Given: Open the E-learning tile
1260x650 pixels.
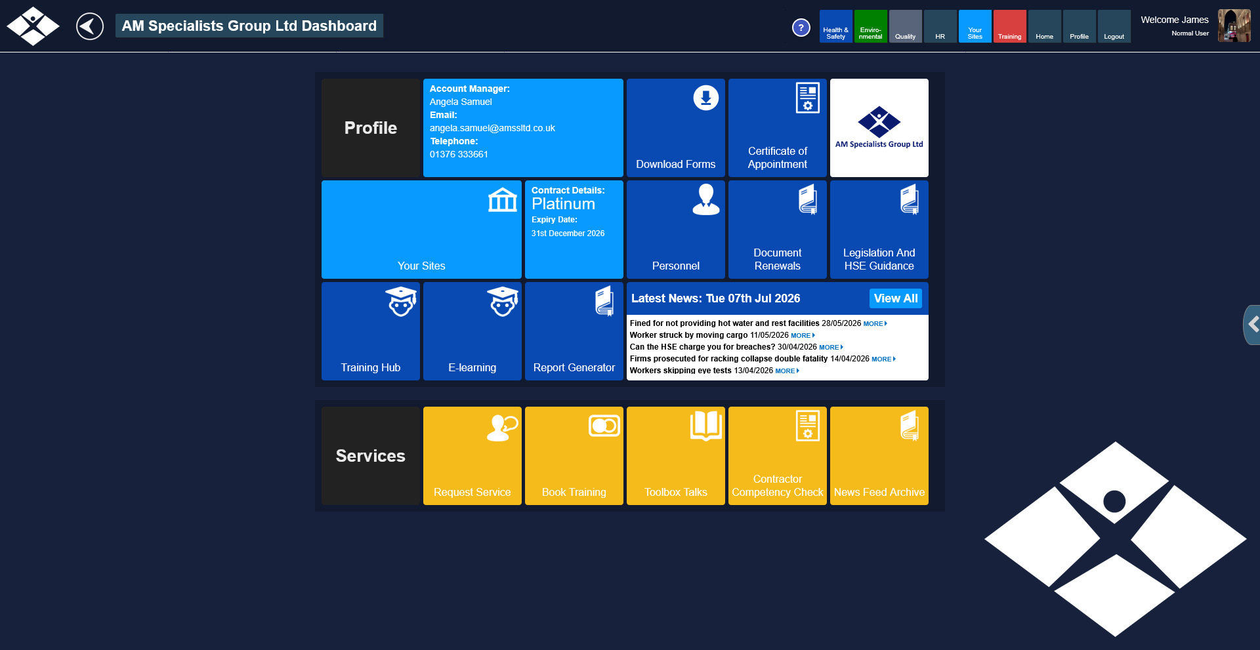Looking at the screenshot, I should pos(472,331).
